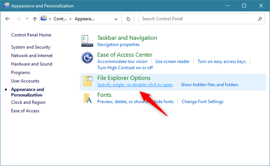Click the window title bar app icon
The image size is (270, 166).
pyautogui.click(x=6, y=5)
